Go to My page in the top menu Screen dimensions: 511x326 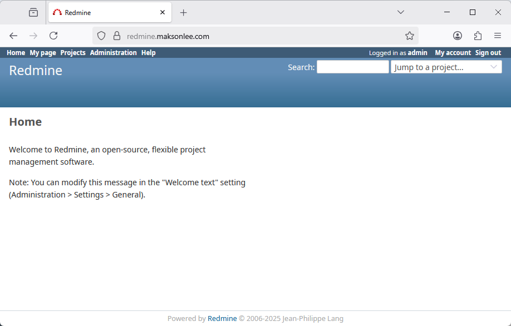tap(43, 53)
